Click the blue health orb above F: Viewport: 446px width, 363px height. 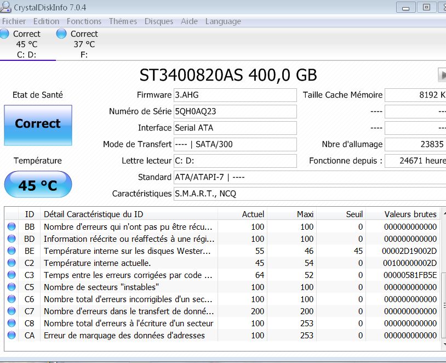61,33
